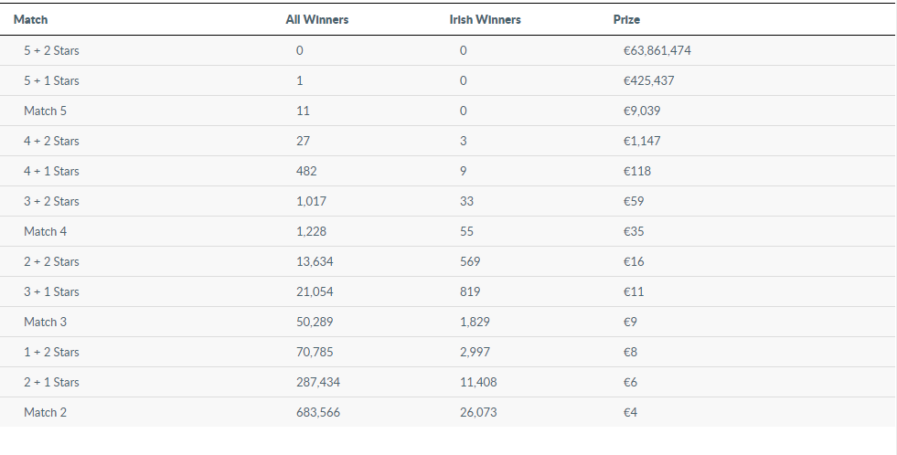This screenshot has width=897, height=455.
Task: Select the 5 + 1 Stars row label
Action: click(x=51, y=80)
